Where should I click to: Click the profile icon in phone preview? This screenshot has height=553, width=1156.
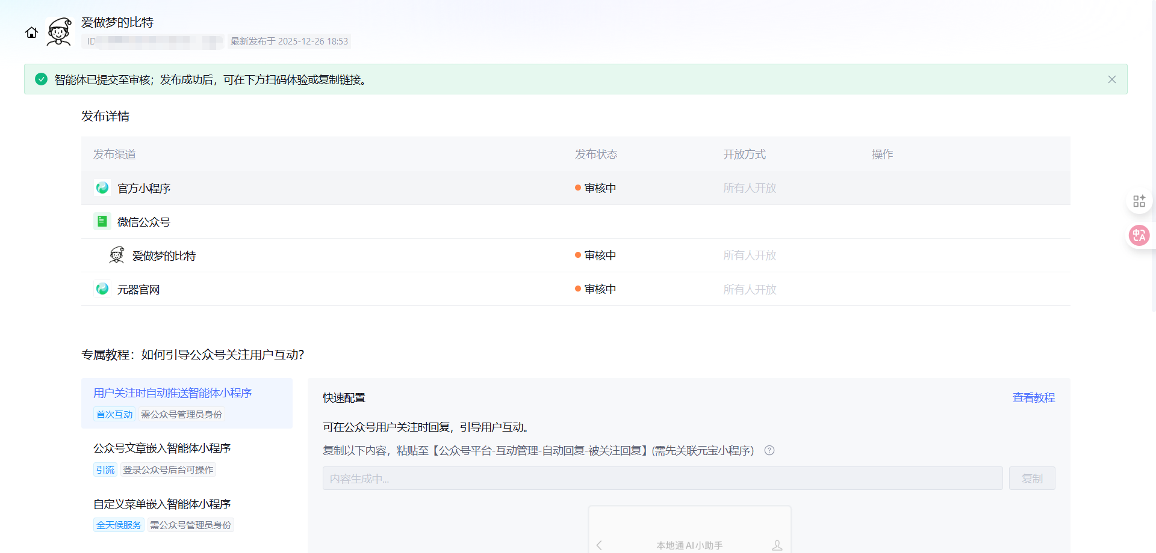coord(777,545)
